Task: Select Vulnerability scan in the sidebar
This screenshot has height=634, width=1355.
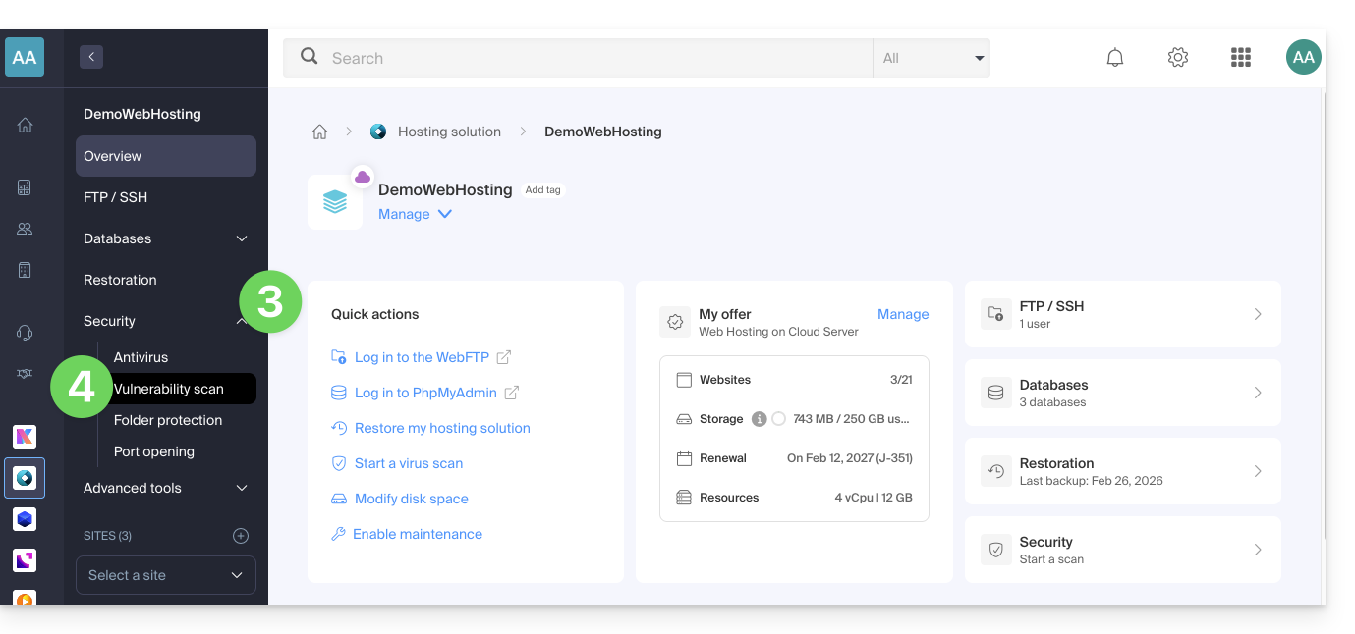Action: point(169,389)
